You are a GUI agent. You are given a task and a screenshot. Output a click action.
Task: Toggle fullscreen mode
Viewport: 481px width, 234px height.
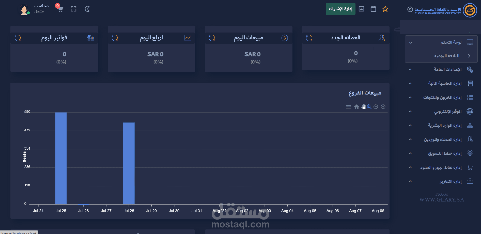point(73,9)
